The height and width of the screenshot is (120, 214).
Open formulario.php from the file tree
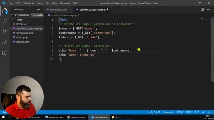coord(25,33)
